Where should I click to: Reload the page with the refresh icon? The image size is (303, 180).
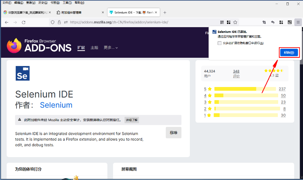click(x=24, y=22)
